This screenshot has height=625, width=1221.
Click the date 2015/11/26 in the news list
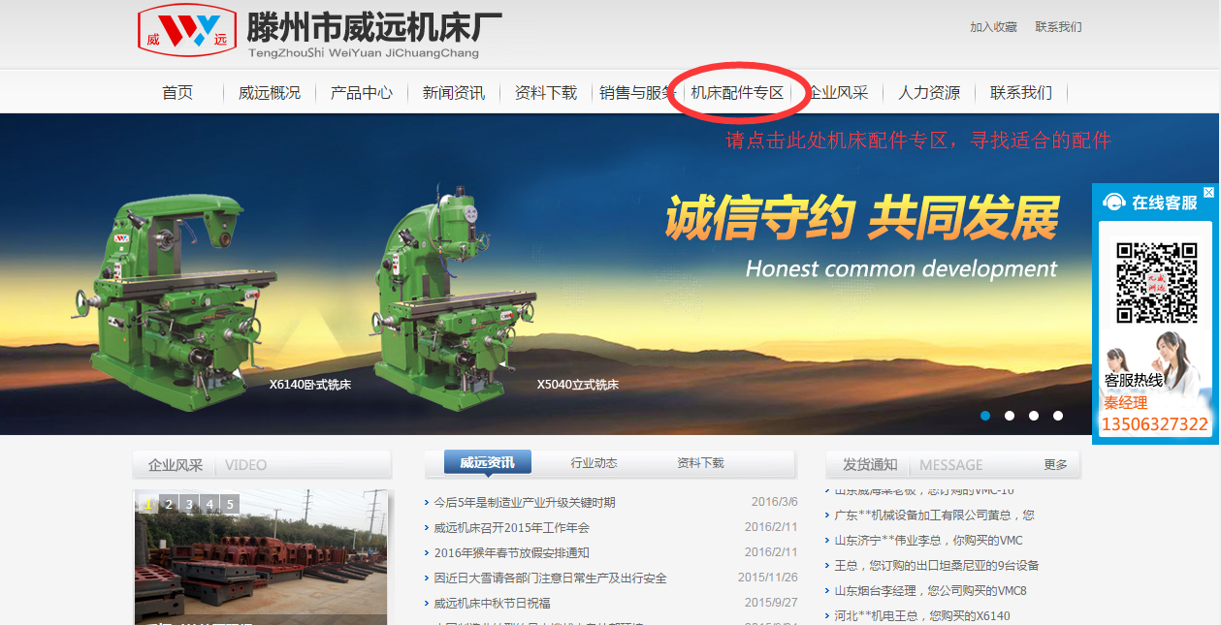[768, 578]
